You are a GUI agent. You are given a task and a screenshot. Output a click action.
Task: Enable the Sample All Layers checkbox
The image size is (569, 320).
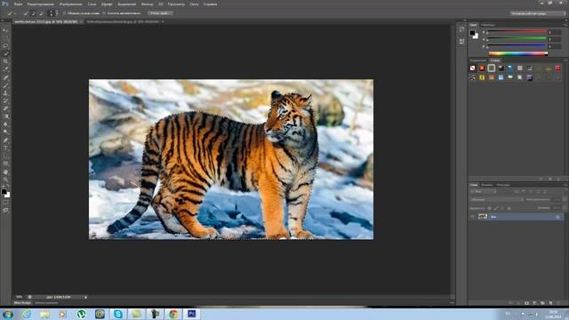coord(65,13)
